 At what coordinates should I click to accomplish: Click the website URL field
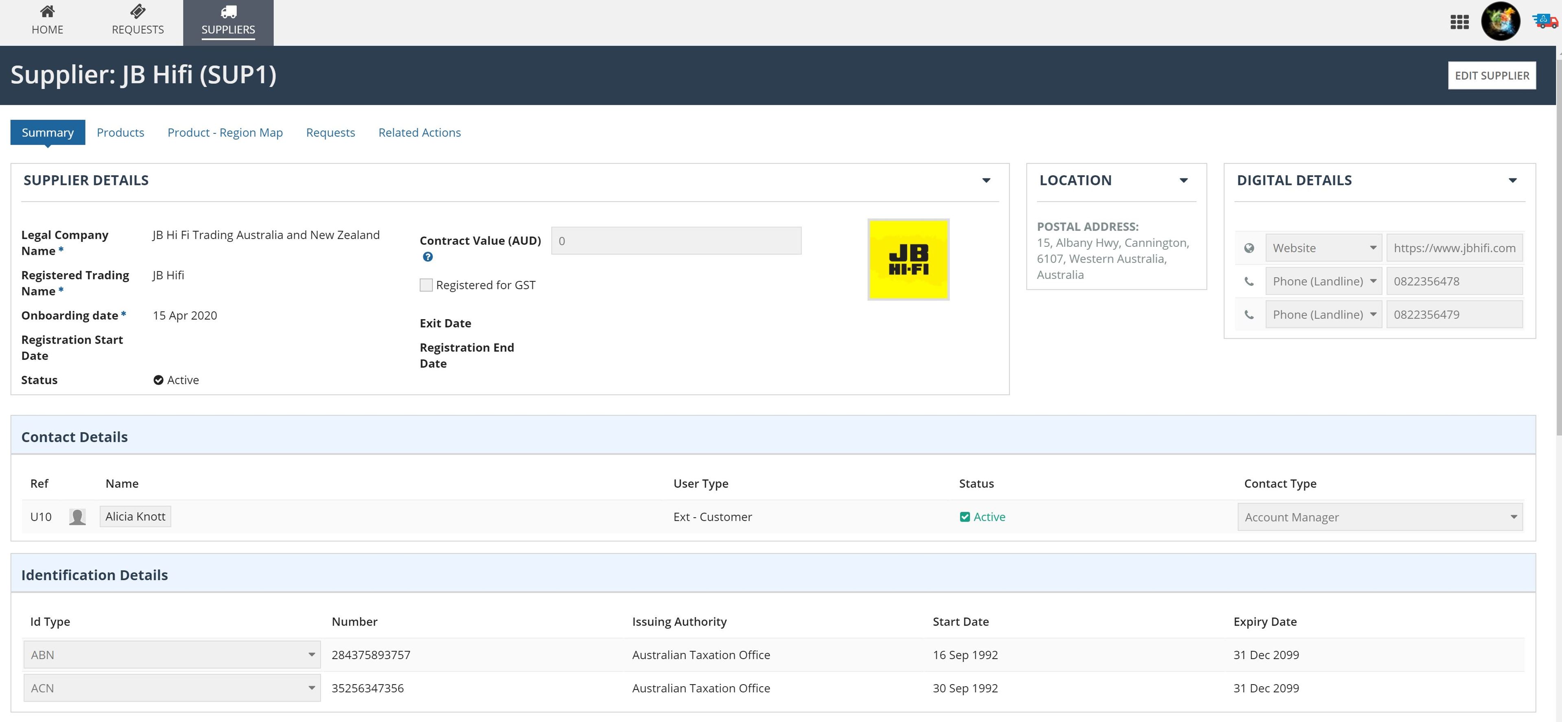(1454, 248)
